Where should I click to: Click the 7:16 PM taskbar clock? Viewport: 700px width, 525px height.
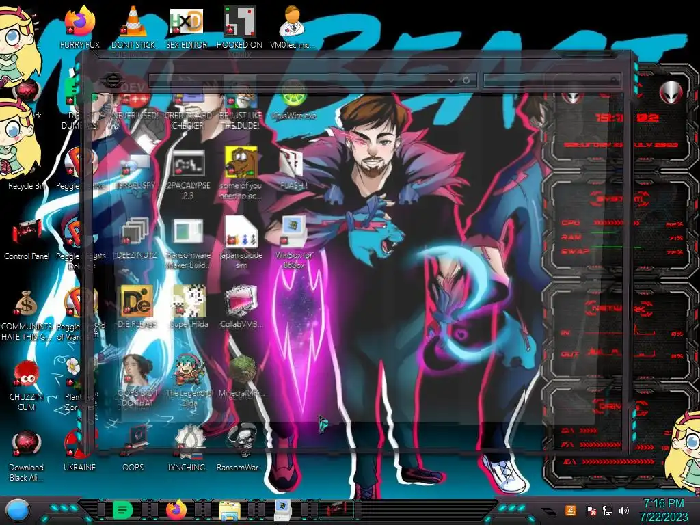coord(663,504)
